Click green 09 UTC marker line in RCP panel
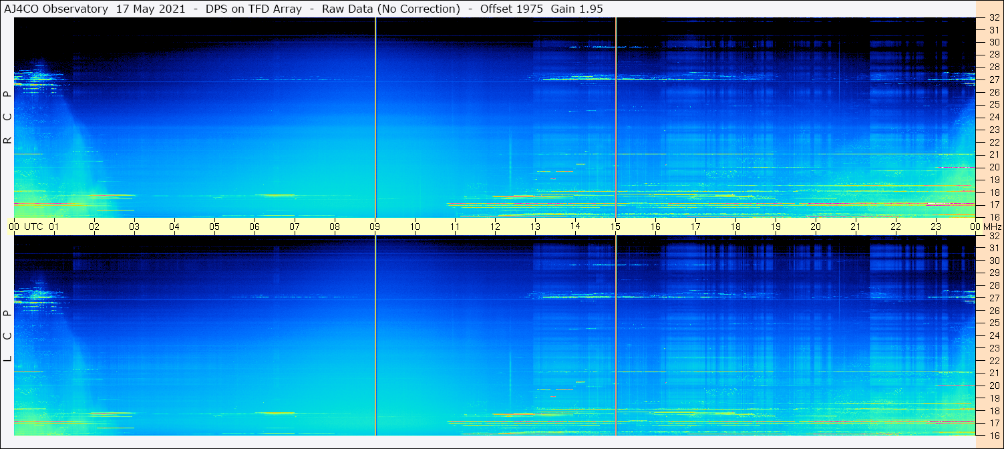This screenshot has width=1004, height=449. tap(375, 117)
